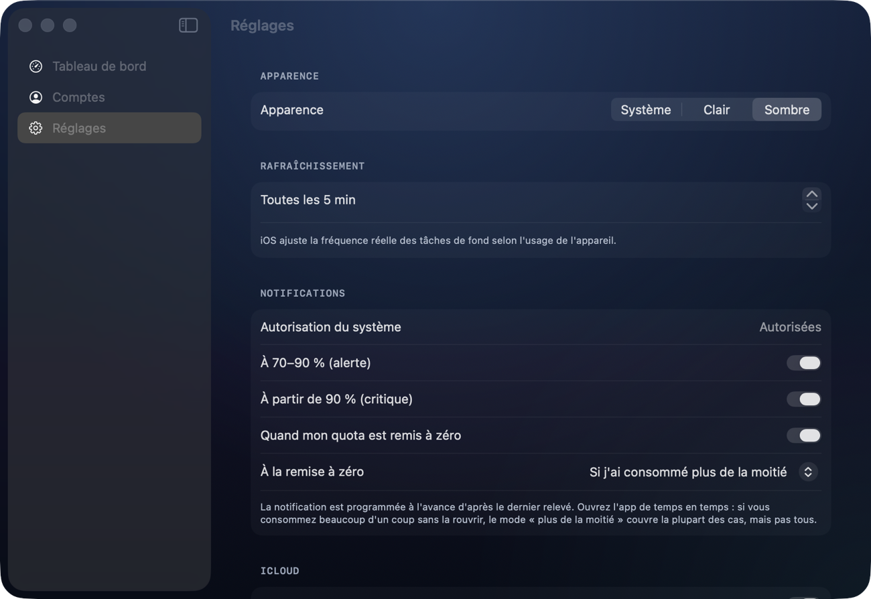
Task: Open Tableau de bord in sidebar
Action: click(109, 66)
